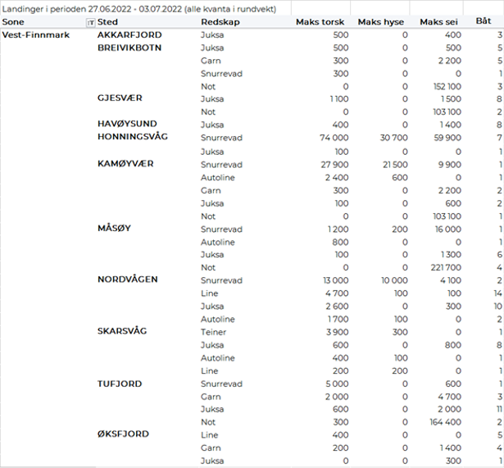Select the HAVØYSUND place cell
Viewport: 504px width, 468px height.
point(127,124)
